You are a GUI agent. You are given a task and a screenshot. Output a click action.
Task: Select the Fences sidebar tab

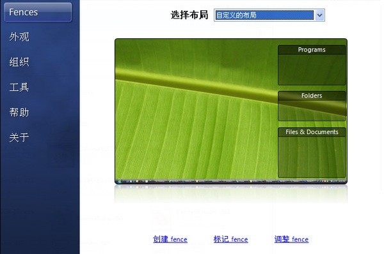[x=38, y=12]
